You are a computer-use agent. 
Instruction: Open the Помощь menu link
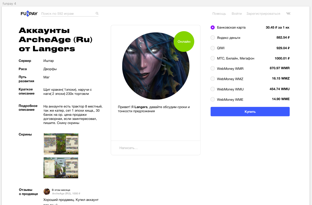[x=219, y=14]
